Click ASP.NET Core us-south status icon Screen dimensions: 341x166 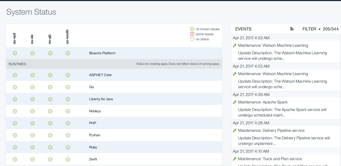point(68,75)
